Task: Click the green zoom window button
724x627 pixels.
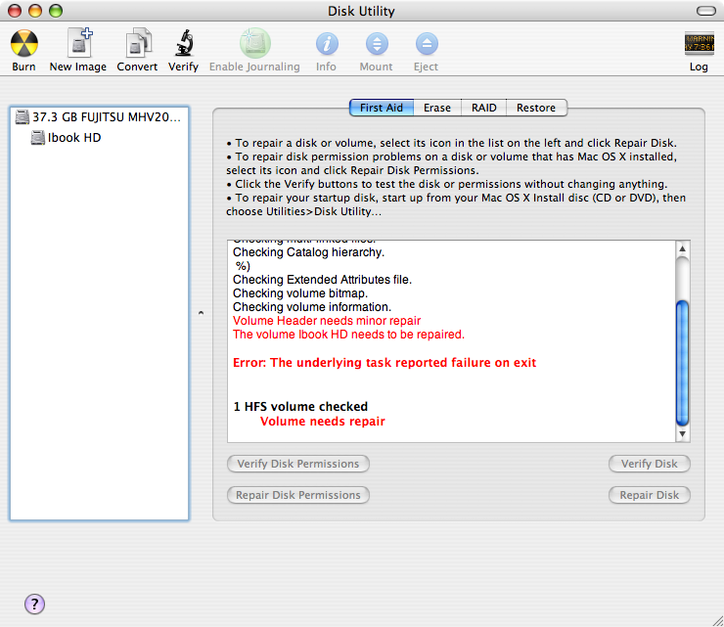Action: pos(56,11)
